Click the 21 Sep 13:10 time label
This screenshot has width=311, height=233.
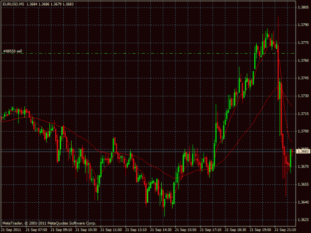(136, 230)
